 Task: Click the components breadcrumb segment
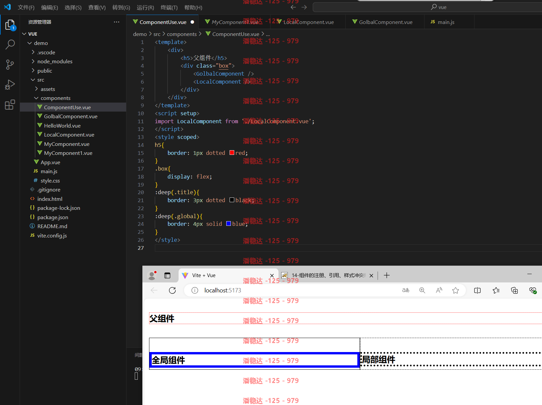[182, 34]
